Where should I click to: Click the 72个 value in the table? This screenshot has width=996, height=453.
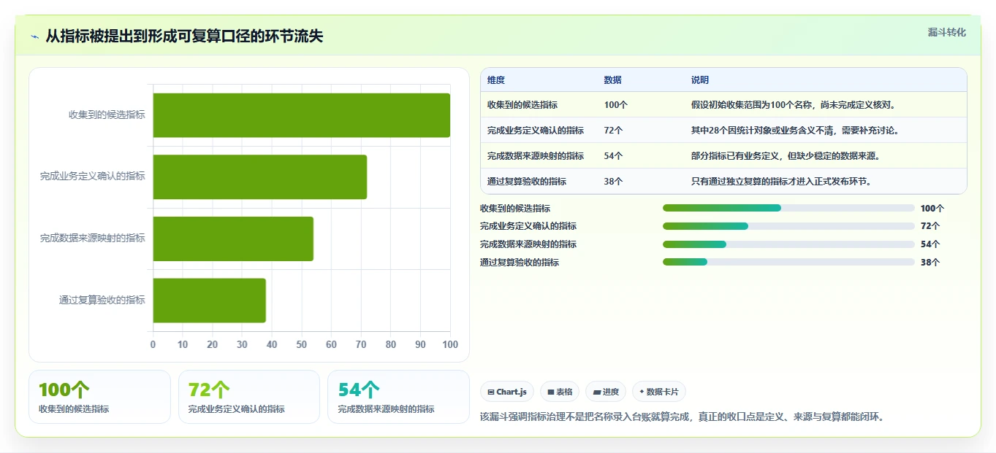pos(614,131)
